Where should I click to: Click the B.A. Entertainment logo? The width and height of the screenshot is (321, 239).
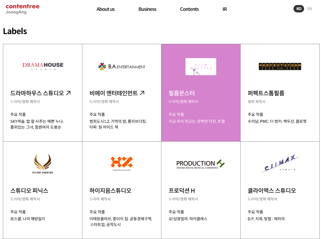[122, 67]
